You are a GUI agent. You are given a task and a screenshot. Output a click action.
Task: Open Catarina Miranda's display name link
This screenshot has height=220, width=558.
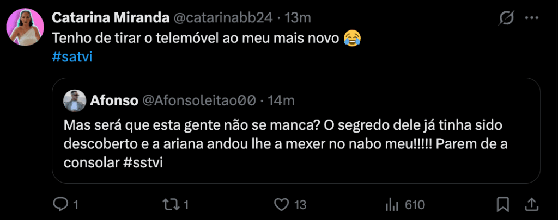pyautogui.click(x=110, y=18)
